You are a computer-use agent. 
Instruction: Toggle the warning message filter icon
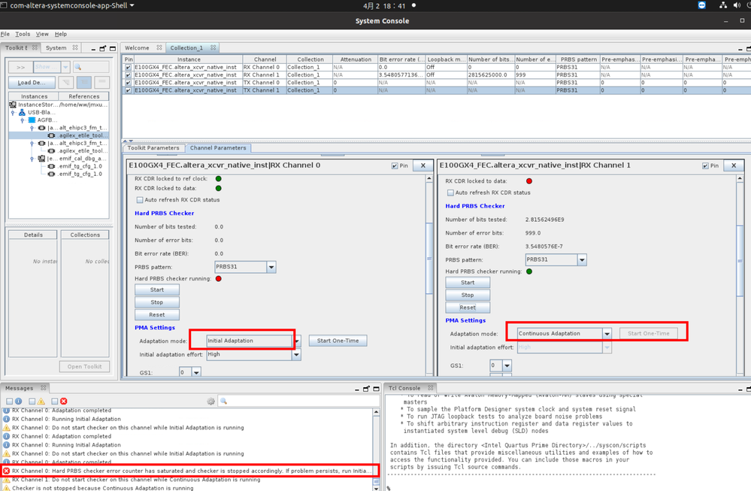click(x=41, y=402)
